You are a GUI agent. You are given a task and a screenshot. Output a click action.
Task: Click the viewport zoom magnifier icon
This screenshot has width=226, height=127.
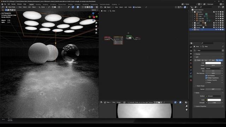click(x=96, y=23)
